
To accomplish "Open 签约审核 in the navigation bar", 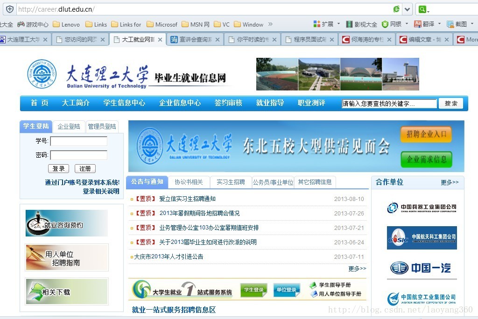I will [x=228, y=103].
